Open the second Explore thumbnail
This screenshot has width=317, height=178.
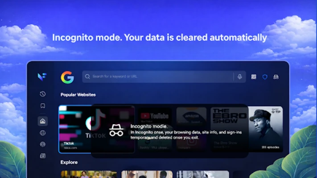(x=147, y=174)
